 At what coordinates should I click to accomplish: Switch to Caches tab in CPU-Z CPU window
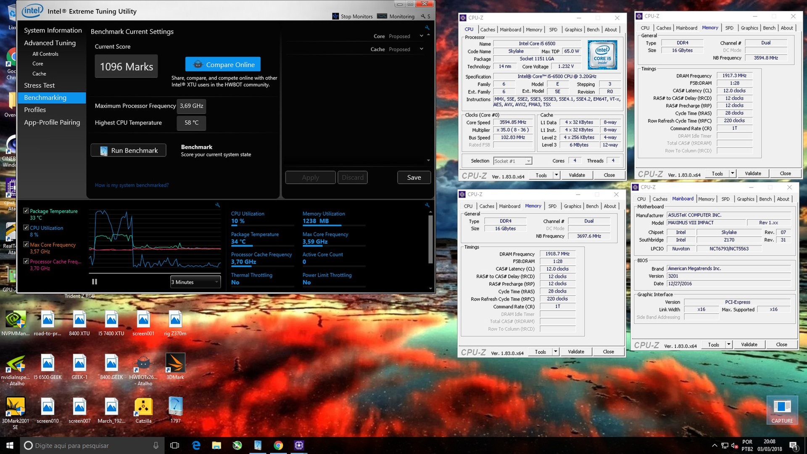coord(488,29)
